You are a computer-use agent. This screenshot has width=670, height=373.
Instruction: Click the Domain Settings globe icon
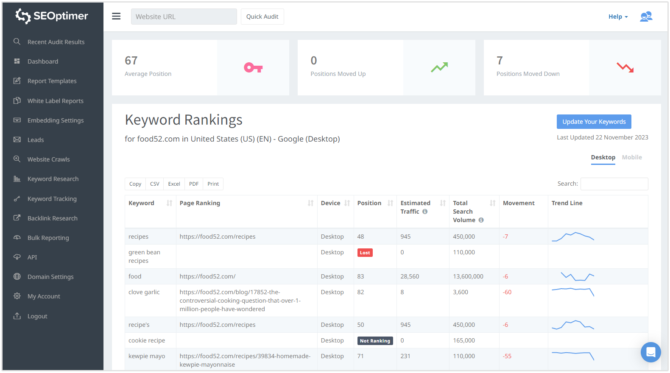[x=17, y=277]
